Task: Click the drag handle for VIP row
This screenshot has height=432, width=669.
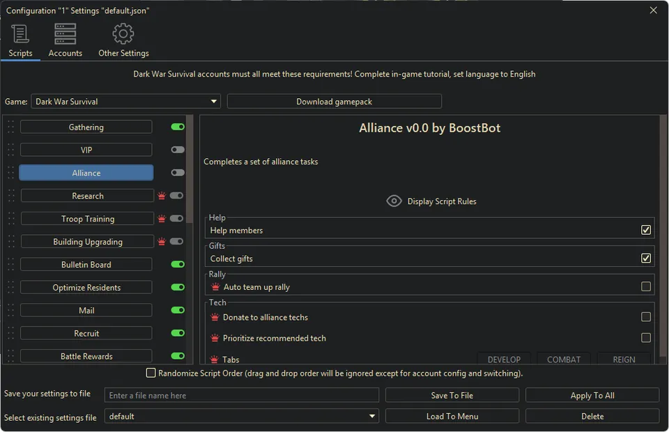Action: click(10, 150)
